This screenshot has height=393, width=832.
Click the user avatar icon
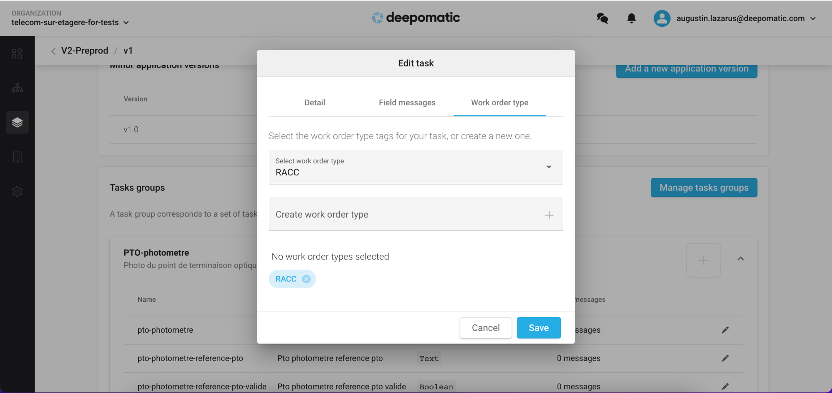tap(662, 18)
